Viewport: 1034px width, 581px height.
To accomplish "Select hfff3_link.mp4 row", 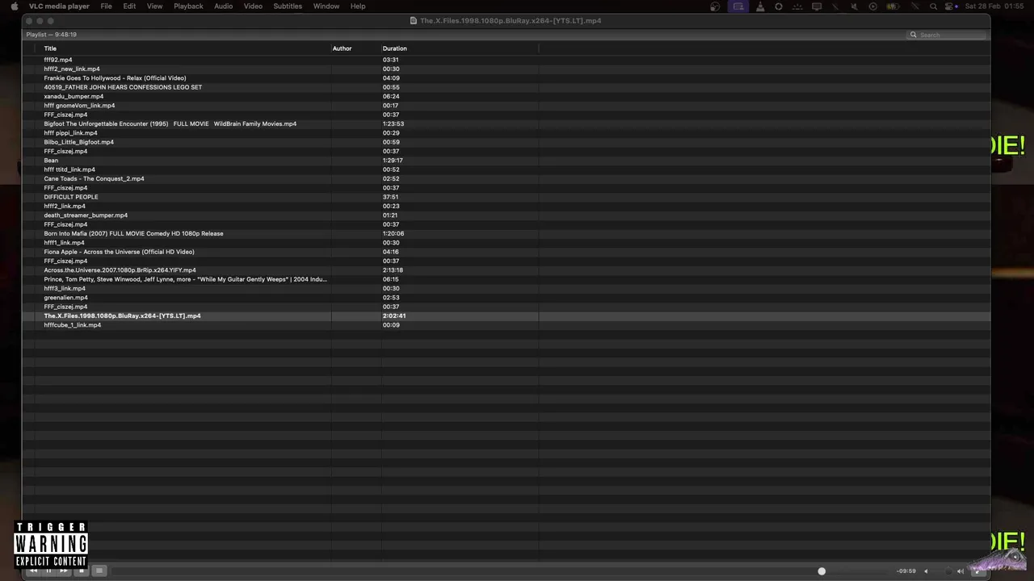I will [x=65, y=288].
